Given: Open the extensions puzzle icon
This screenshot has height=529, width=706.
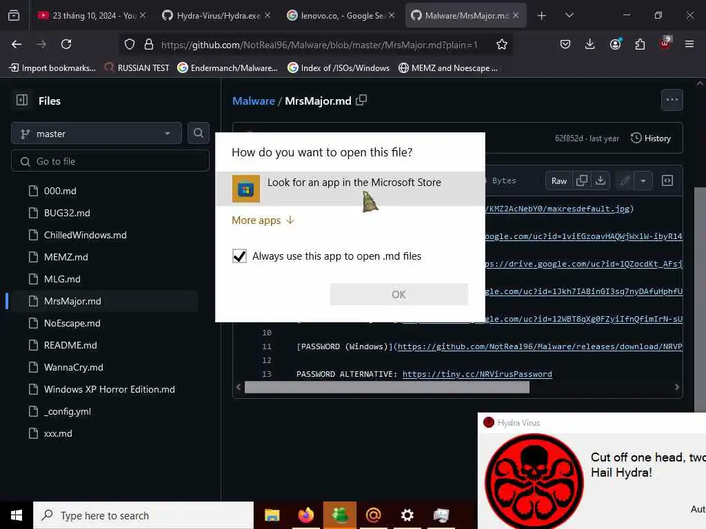Looking at the screenshot, I should pyautogui.click(x=640, y=44).
